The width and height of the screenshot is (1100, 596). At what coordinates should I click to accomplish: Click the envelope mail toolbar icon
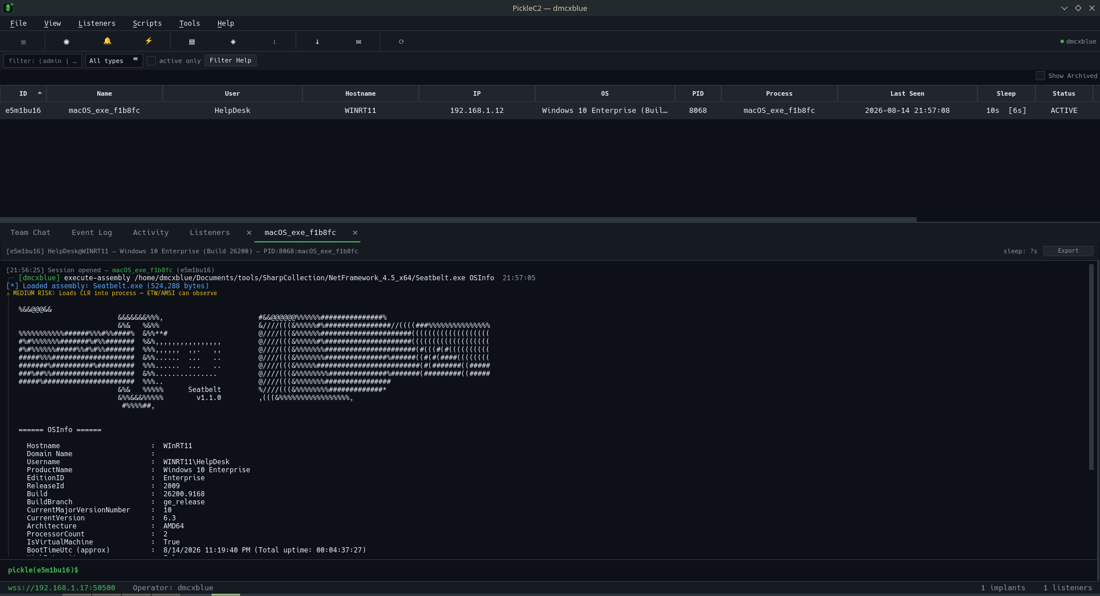coord(359,42)
